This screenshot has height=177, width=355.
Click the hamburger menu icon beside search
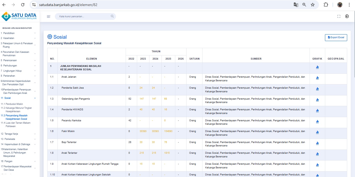pos(49,16)
